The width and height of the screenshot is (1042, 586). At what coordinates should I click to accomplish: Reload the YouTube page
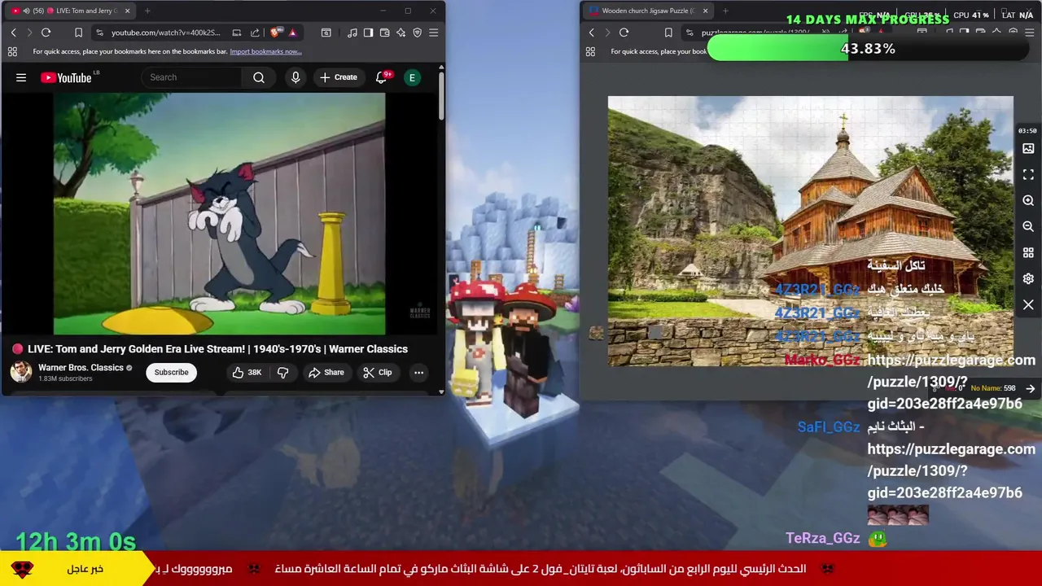[46, 33]
